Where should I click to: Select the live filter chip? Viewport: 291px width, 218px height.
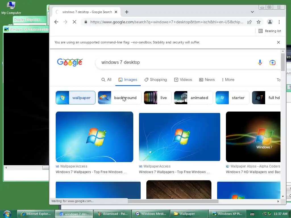158,98
